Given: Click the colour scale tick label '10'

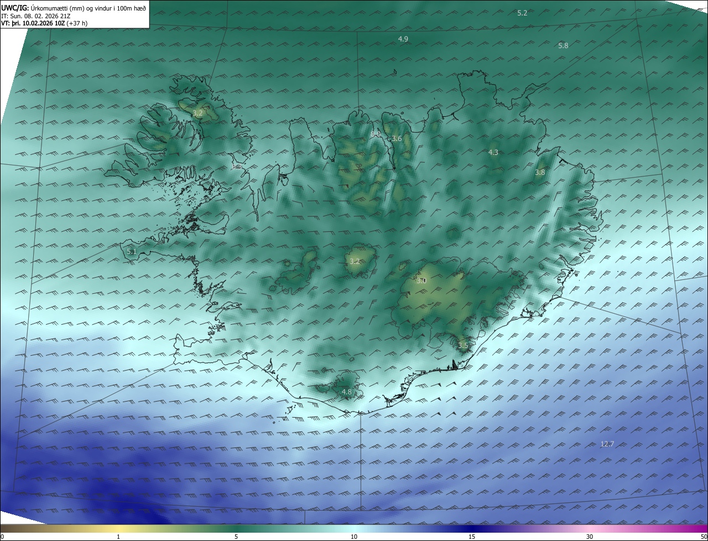Looking at the screenshot, I should pyautogui.click(x=354, y=537).
